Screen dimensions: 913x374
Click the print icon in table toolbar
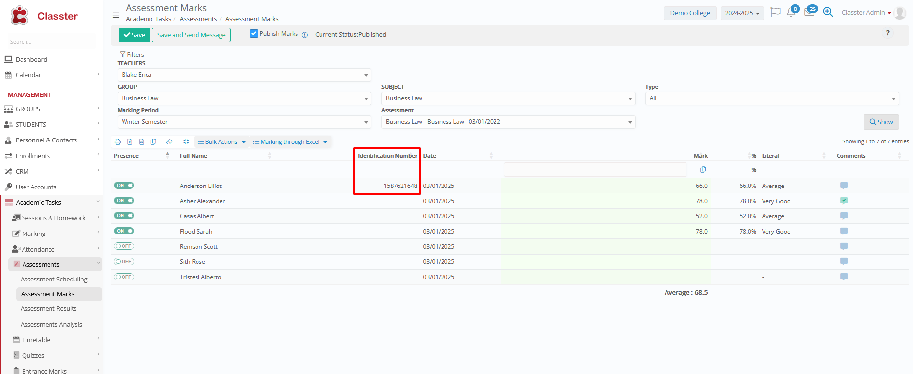point(118,142)
